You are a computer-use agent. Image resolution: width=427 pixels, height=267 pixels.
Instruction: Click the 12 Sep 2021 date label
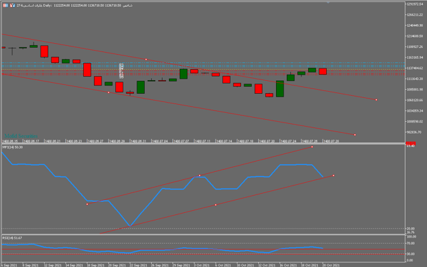click(x=53, y=265)
